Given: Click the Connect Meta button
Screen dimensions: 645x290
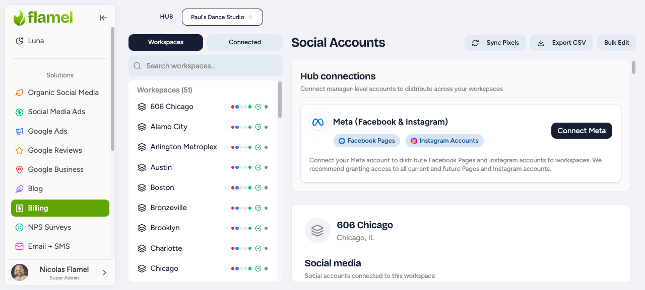Looking at the screenshot, I should (582, 131).
